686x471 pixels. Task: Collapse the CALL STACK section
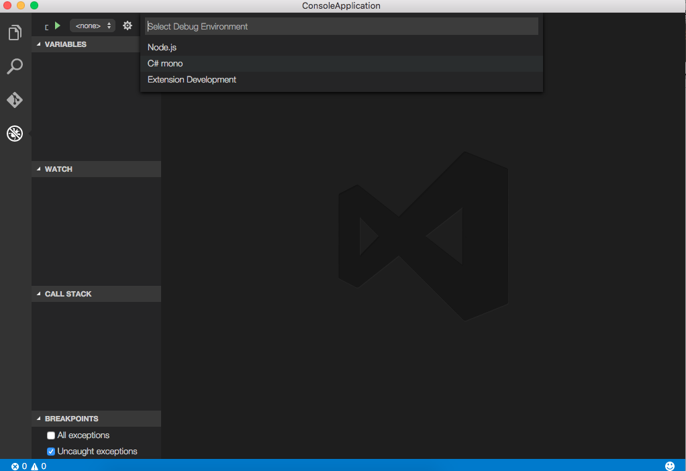pyautogui.click(x=38, y=294)
